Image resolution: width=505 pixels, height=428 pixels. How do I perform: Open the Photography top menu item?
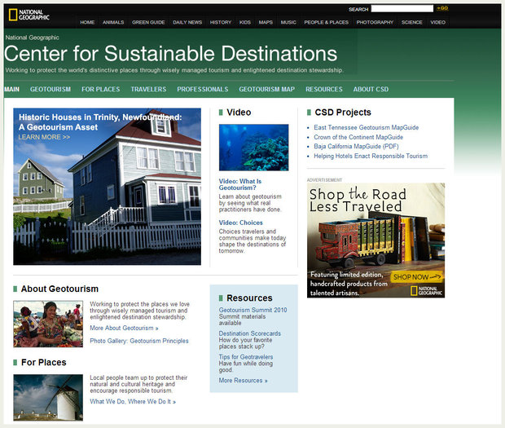tap(375, 22)
